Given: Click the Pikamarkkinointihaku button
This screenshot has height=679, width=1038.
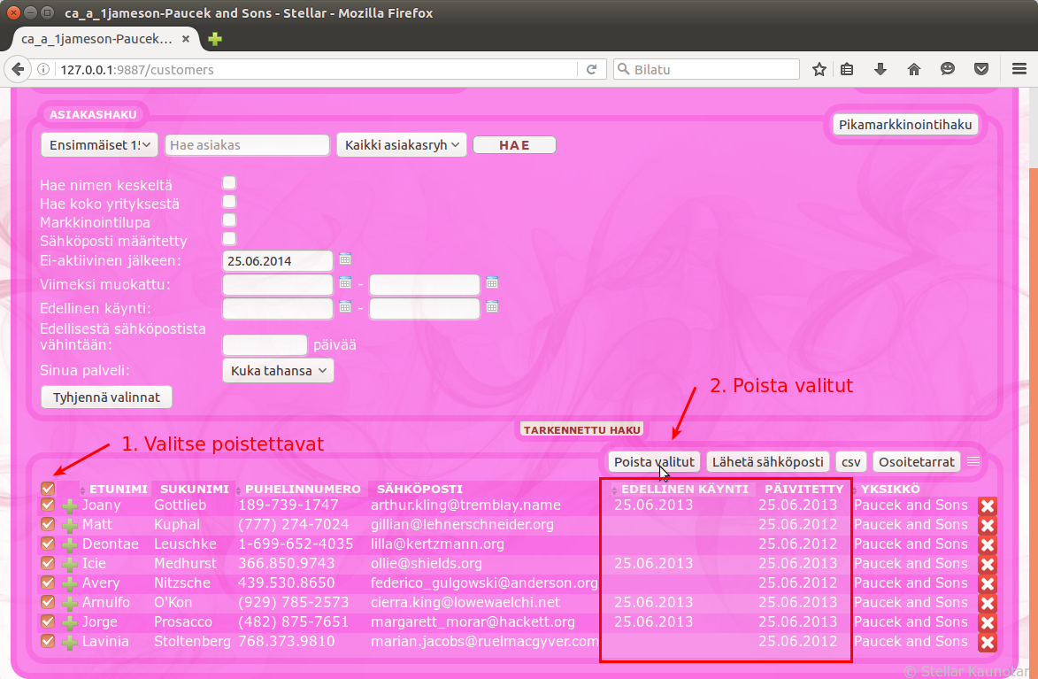Looking at the screenshot, I should (x=904, y=125).
